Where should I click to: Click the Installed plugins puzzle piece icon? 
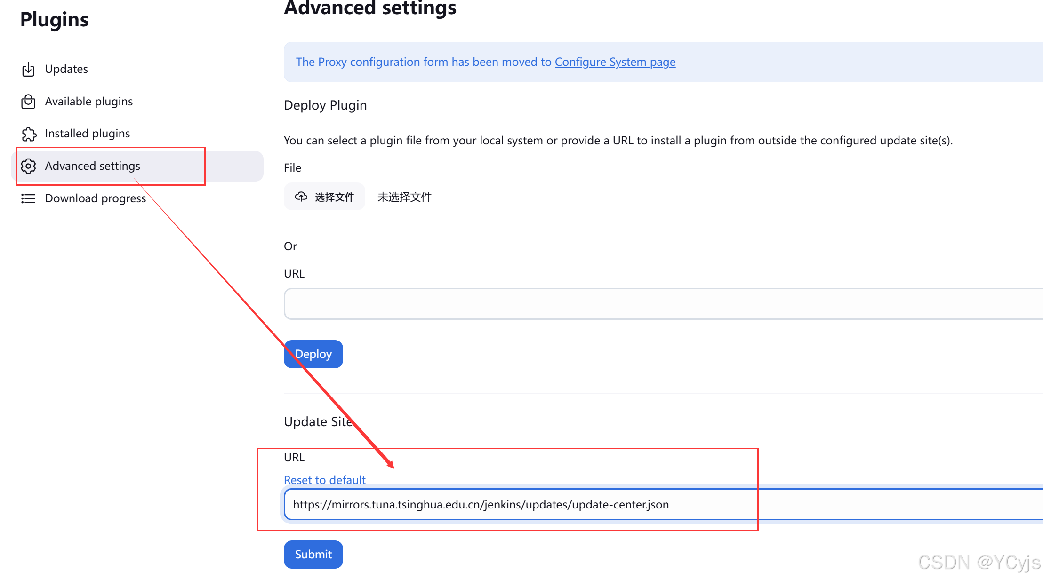point(28,134)
